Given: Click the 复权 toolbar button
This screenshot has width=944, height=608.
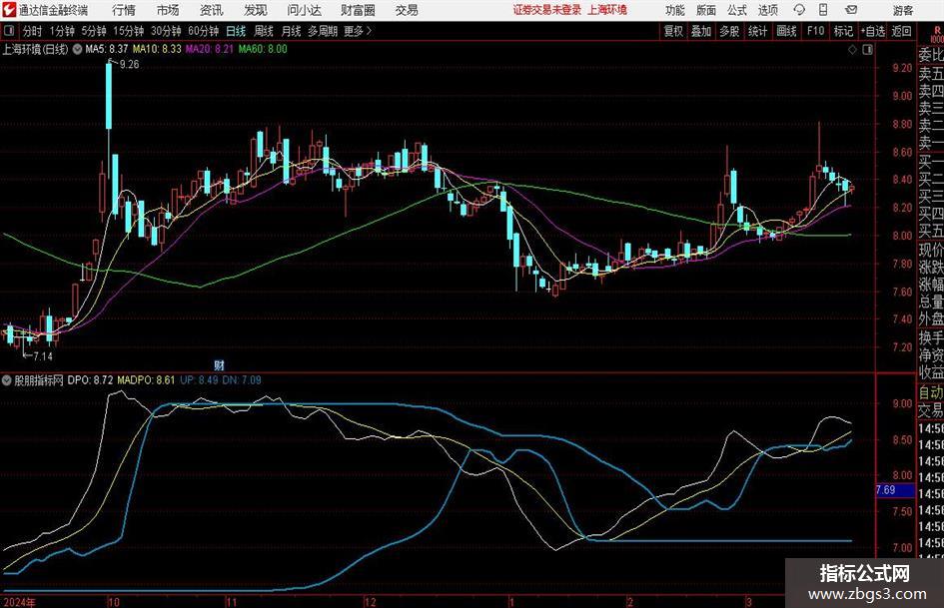Looking at the screenshot, I should [x=673, y=31].
